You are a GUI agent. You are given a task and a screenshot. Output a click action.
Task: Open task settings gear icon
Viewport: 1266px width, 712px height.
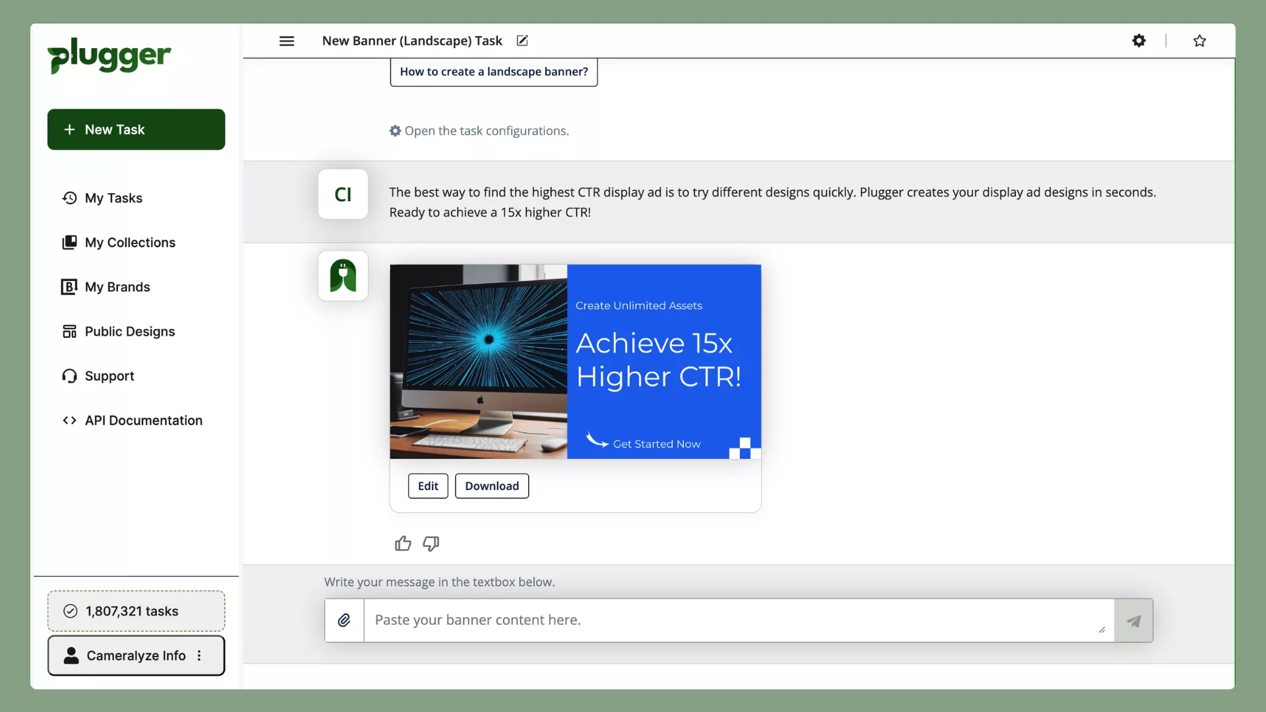pos(1139,41)
